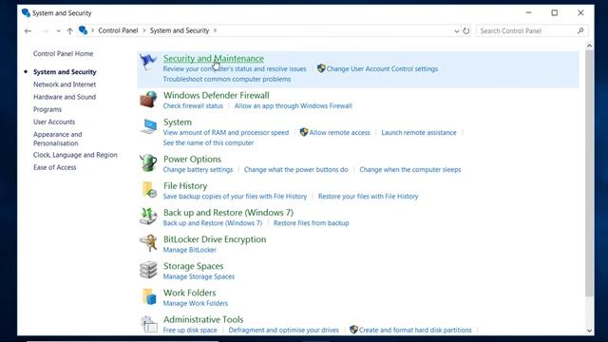Screen dimensions: 608x342
Task: Open the Power Options battery icon
Action: click(148, 162)
